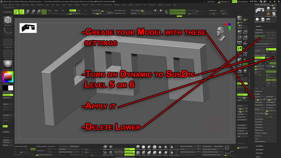Screen dimensions: 281x158
Task: Open the Transform menu
Action: pos(152,5)
